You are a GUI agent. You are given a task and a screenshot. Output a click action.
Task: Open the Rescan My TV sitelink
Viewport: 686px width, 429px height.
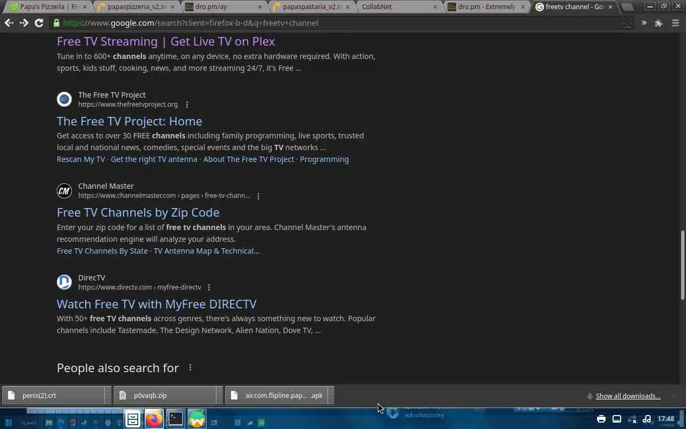(x=81, y=159)
